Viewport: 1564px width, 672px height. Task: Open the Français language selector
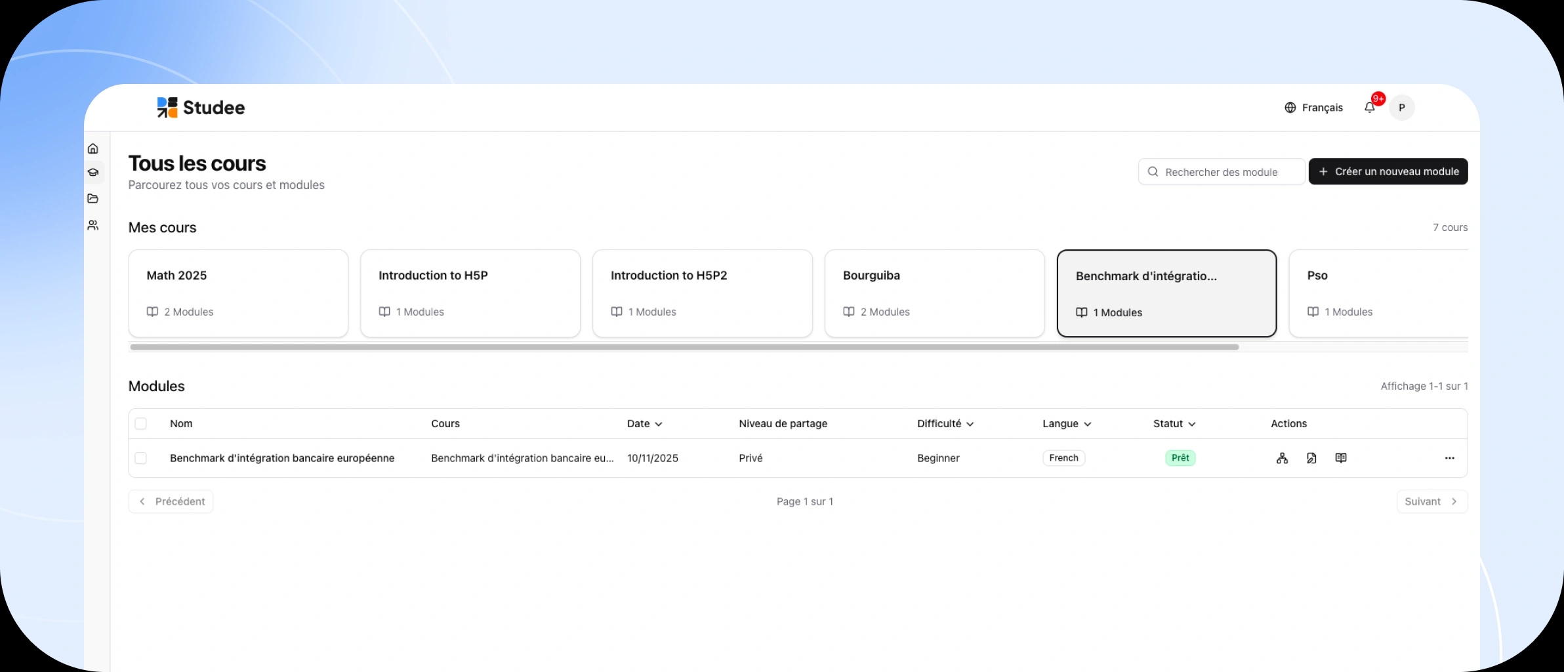coord(1313,108)
